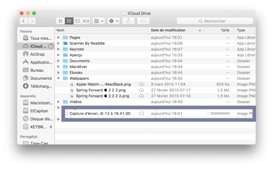Click the Share toolbar button
This screenshot has width=273, height=169.
tap(128, 21)
